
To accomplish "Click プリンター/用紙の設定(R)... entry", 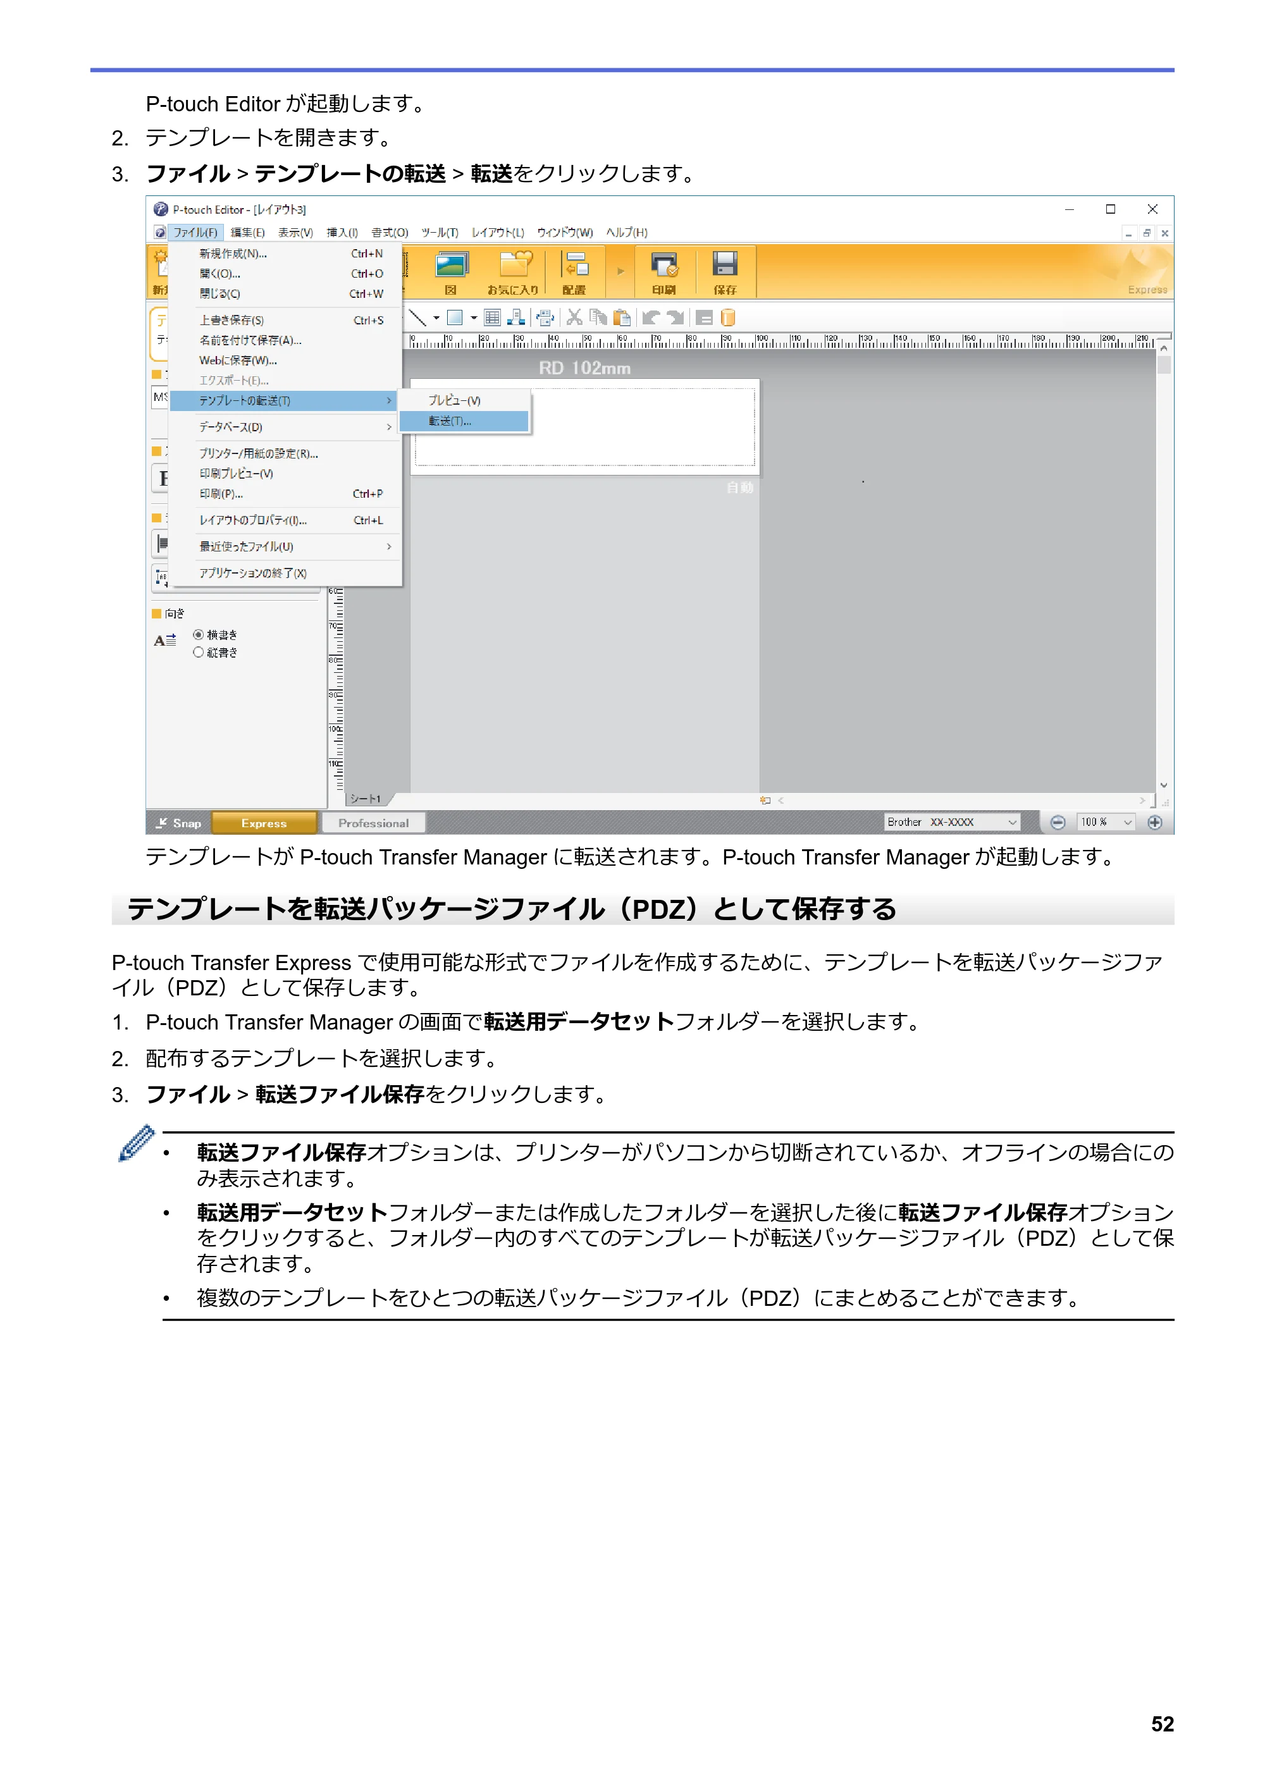I will 285,453.
